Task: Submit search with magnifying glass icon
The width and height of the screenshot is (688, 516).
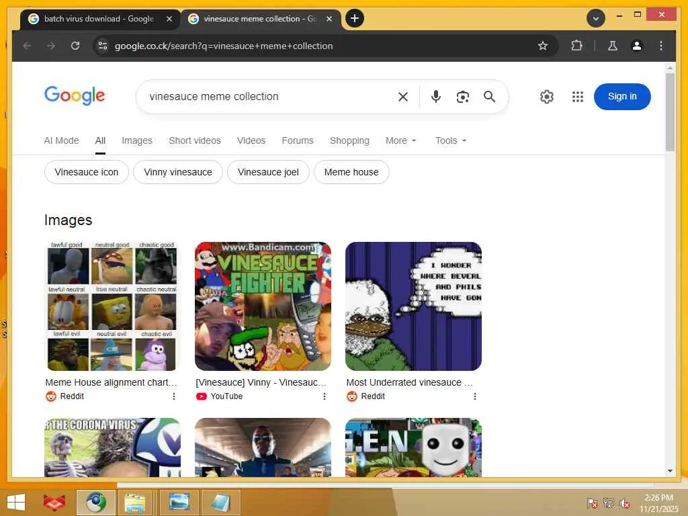Action: point(489,97)
